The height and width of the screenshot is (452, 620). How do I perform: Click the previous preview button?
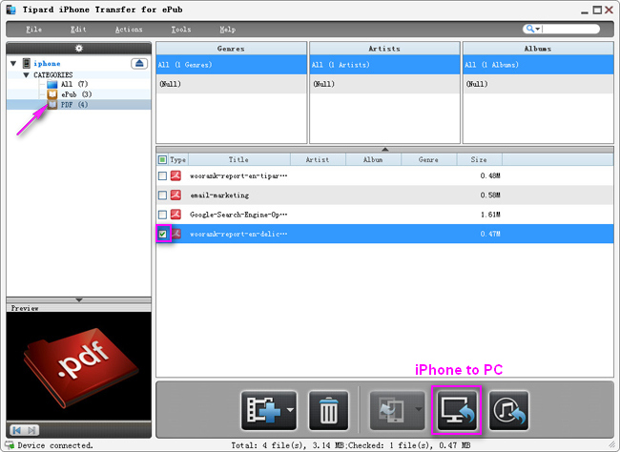tap(17, 430)
